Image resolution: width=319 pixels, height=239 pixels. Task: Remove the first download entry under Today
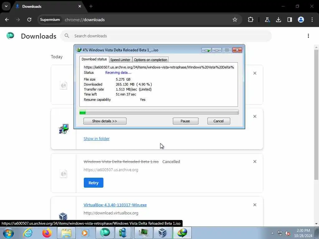(x=255, y=73)
